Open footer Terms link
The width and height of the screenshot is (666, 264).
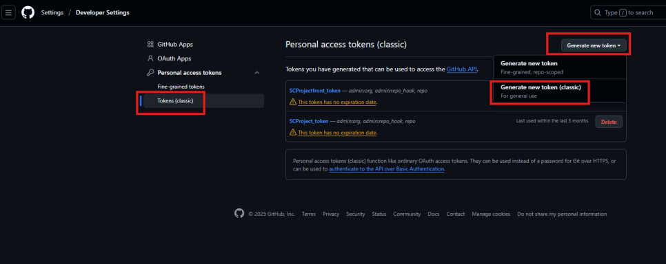[309, 214]
